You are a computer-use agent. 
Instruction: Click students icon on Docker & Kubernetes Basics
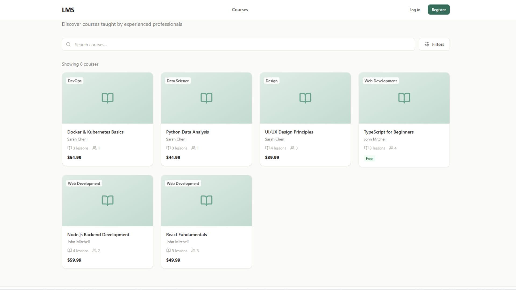(94, 148)
